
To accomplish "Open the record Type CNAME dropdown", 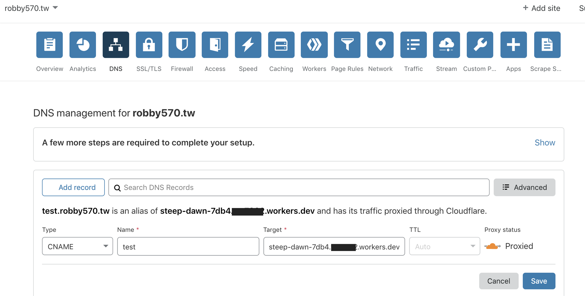I will click(x=77, y=246).
